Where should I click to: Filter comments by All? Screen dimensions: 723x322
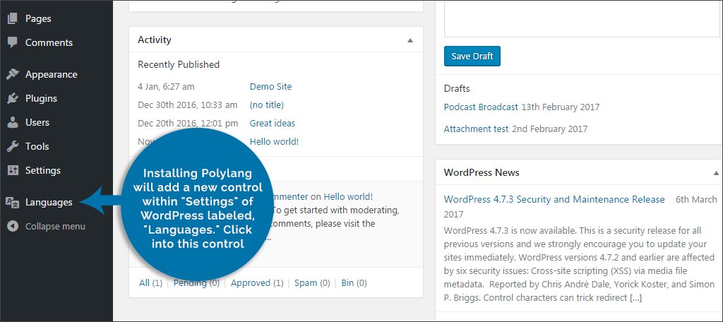tap(144, 282)
